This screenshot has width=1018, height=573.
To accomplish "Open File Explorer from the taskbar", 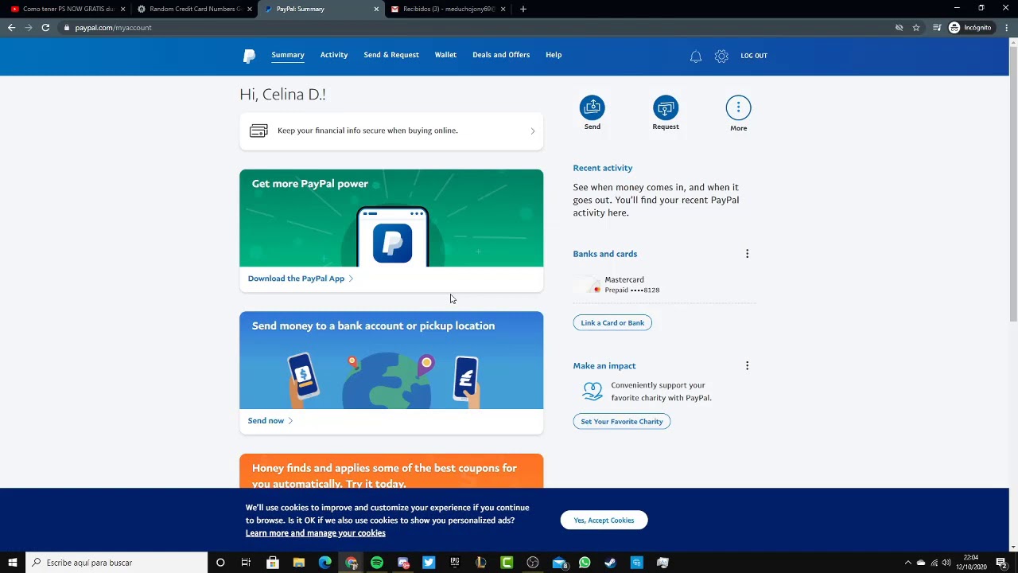I will click(x=299, y=563).
